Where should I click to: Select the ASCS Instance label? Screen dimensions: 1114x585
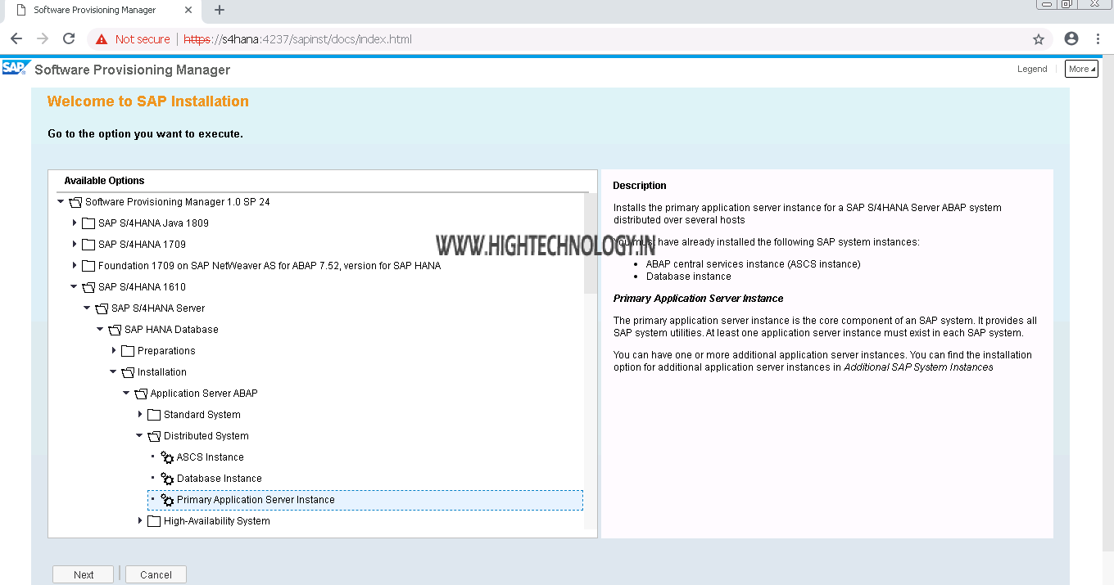tap(211, 457)
